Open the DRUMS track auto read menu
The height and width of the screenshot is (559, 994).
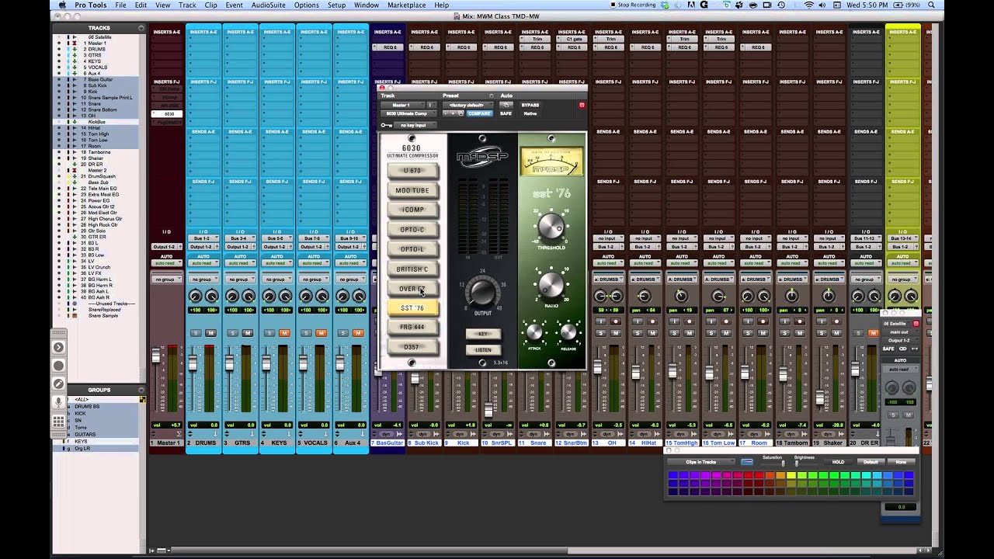[203, 263]
